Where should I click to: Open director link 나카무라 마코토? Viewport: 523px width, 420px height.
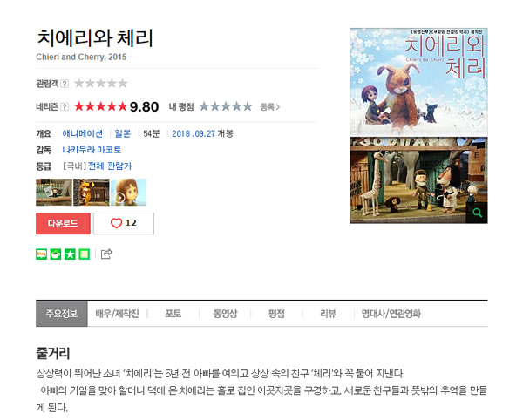tap(92, 150)
